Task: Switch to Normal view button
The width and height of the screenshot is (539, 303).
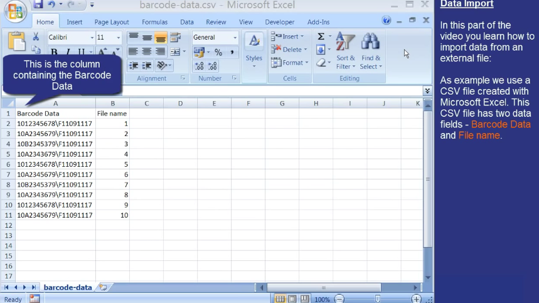Action: [x=280, y=299]
